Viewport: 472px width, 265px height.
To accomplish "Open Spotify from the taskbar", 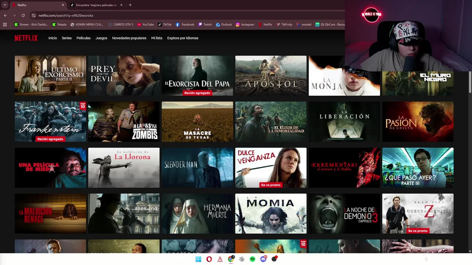I will point(253,259).
